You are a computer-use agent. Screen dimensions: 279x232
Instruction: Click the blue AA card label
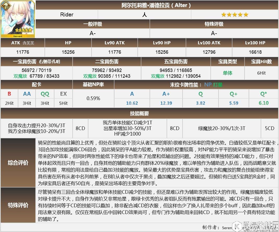pos(27,94)
